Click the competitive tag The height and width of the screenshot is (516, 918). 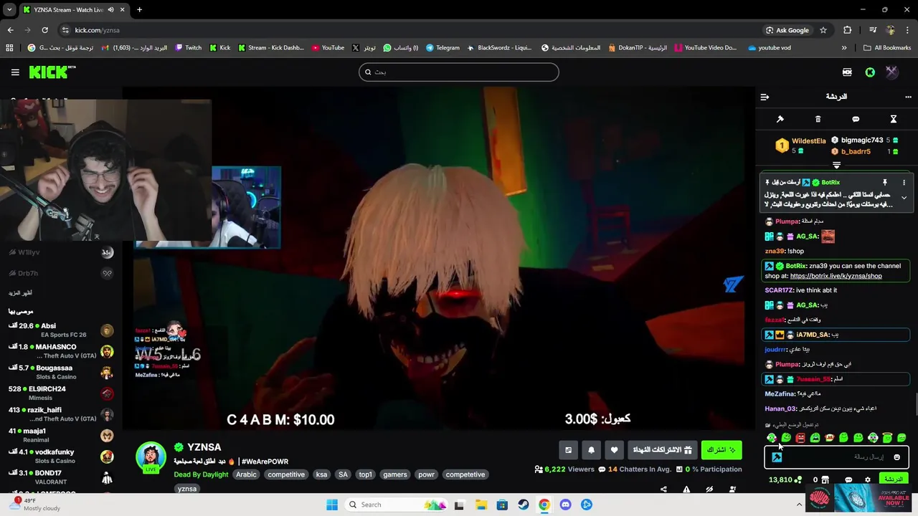pyautogui.click(x=286, y=474)
